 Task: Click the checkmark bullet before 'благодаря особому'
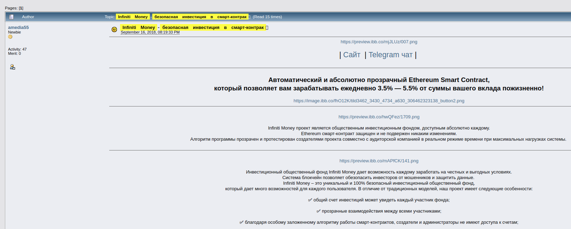coord(242,222)
